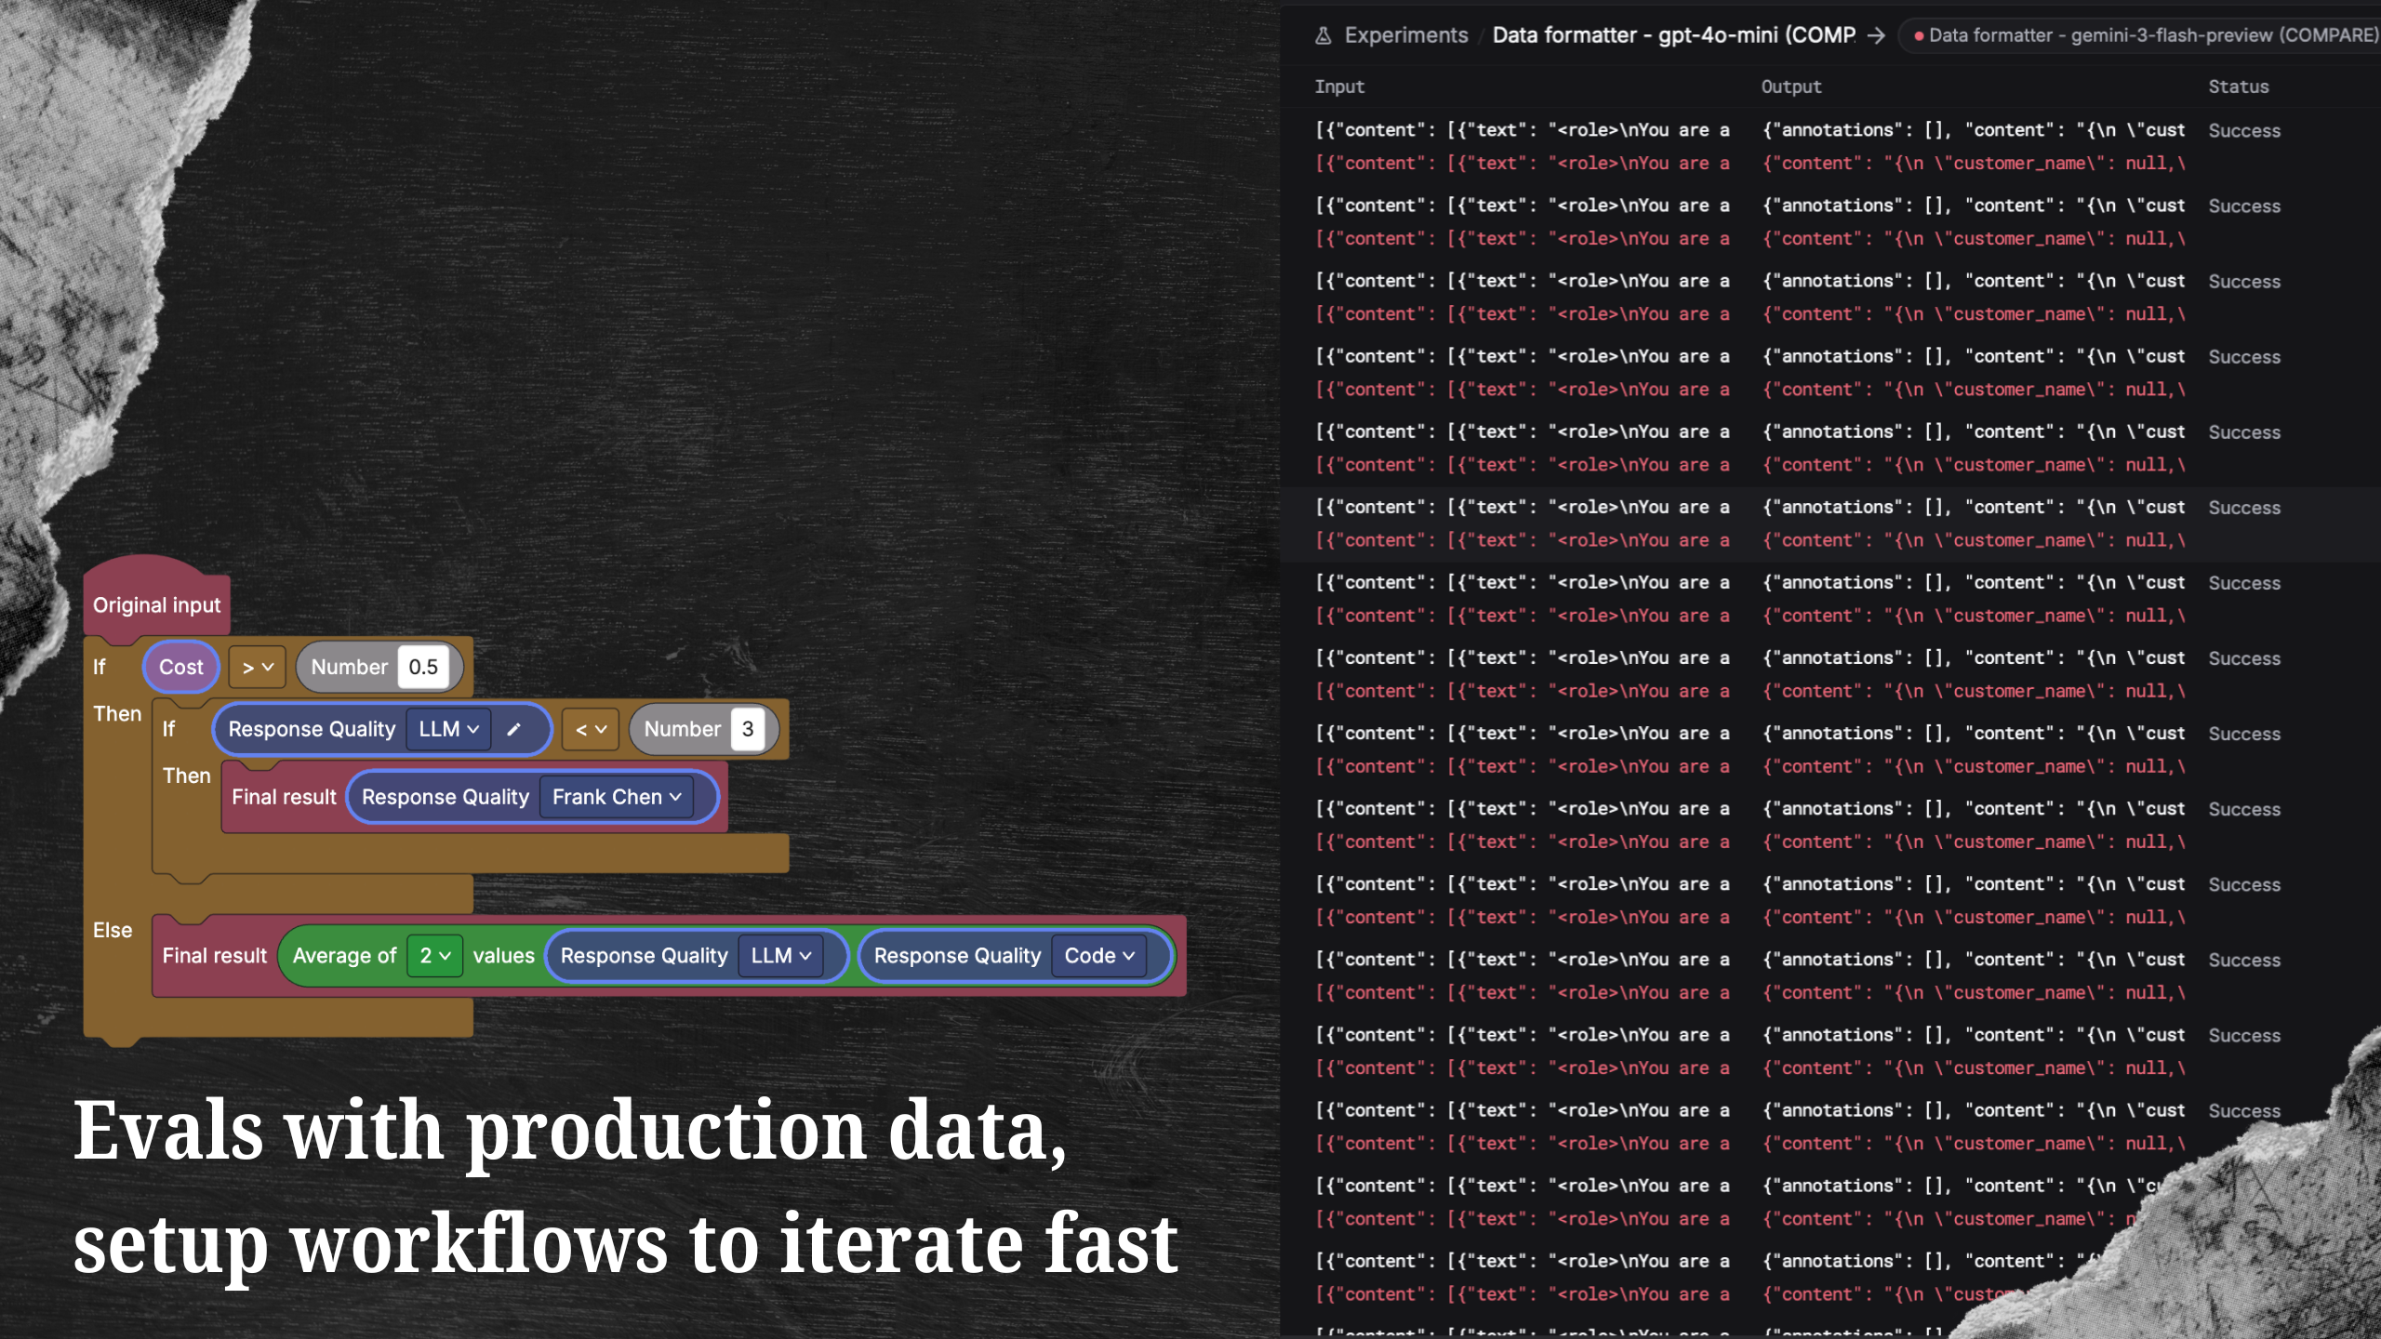Click the arrow icon between experiment names

[1877, 35]
